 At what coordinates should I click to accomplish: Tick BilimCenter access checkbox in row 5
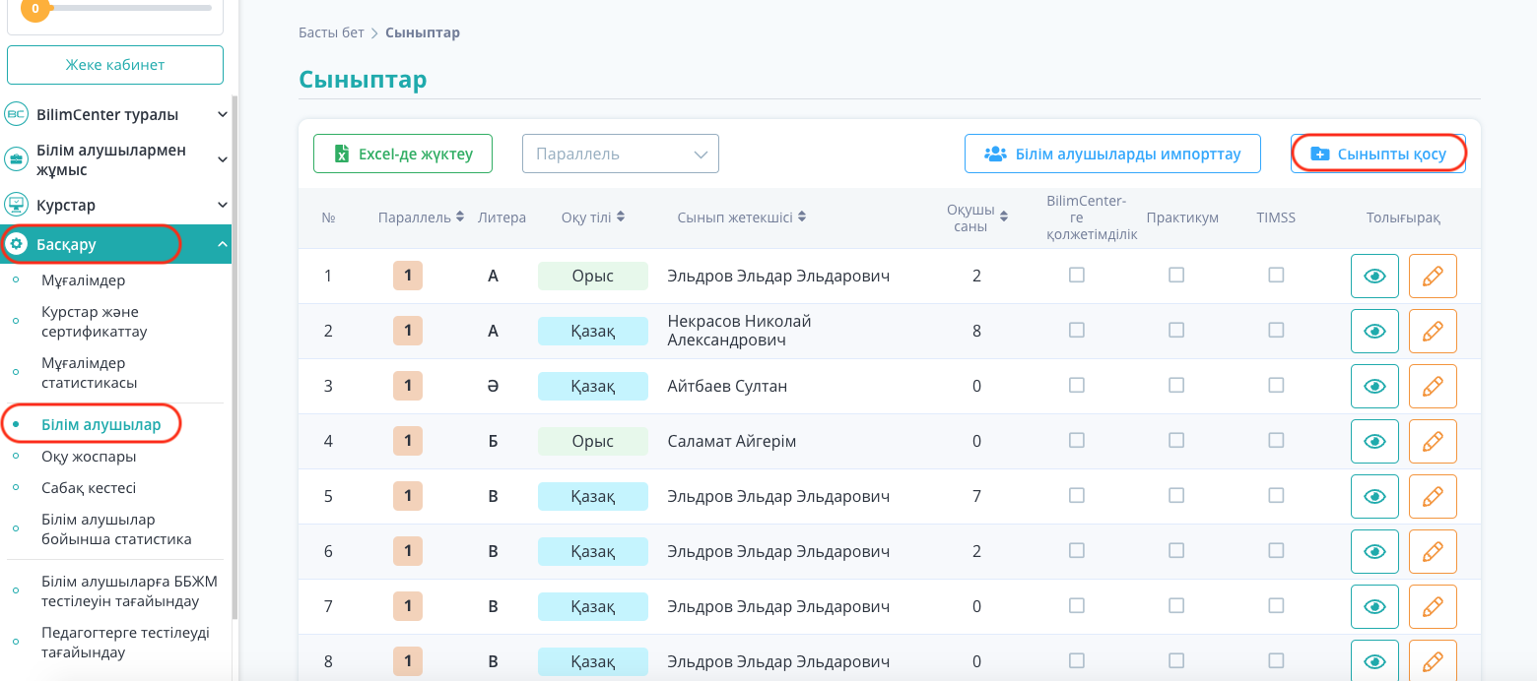pyautogui.click(x=1077, y=495)
